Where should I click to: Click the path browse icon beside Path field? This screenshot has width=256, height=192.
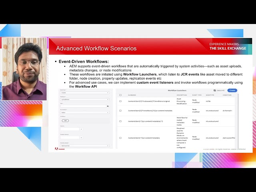tap(108, 106)
